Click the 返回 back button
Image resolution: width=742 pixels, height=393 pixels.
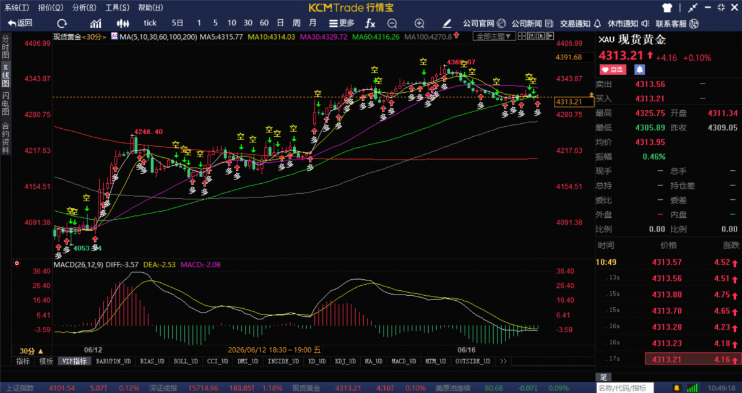20,23
